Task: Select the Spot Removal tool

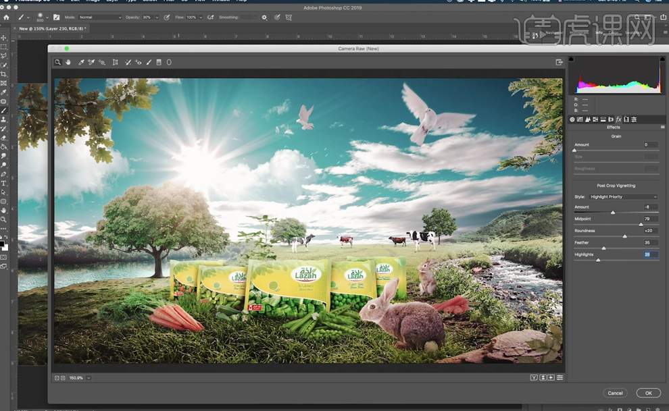Action: [128, 62]
